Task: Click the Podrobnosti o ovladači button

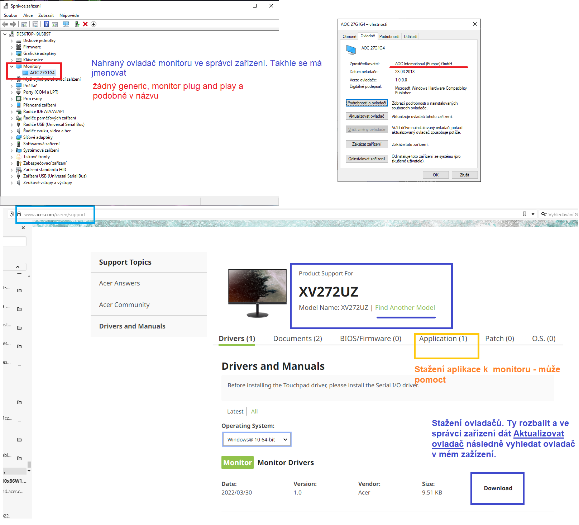Action: click(367, 103)
